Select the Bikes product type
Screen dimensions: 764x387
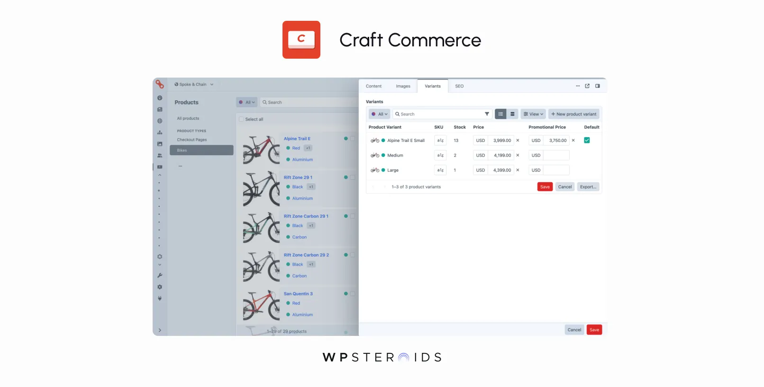click(201, 150)
